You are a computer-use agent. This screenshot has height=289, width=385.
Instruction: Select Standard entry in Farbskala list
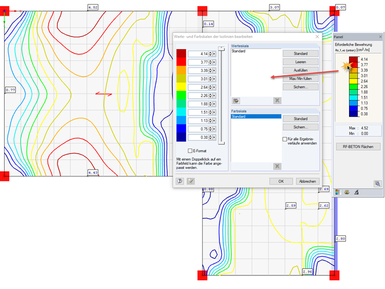(256, 117)
